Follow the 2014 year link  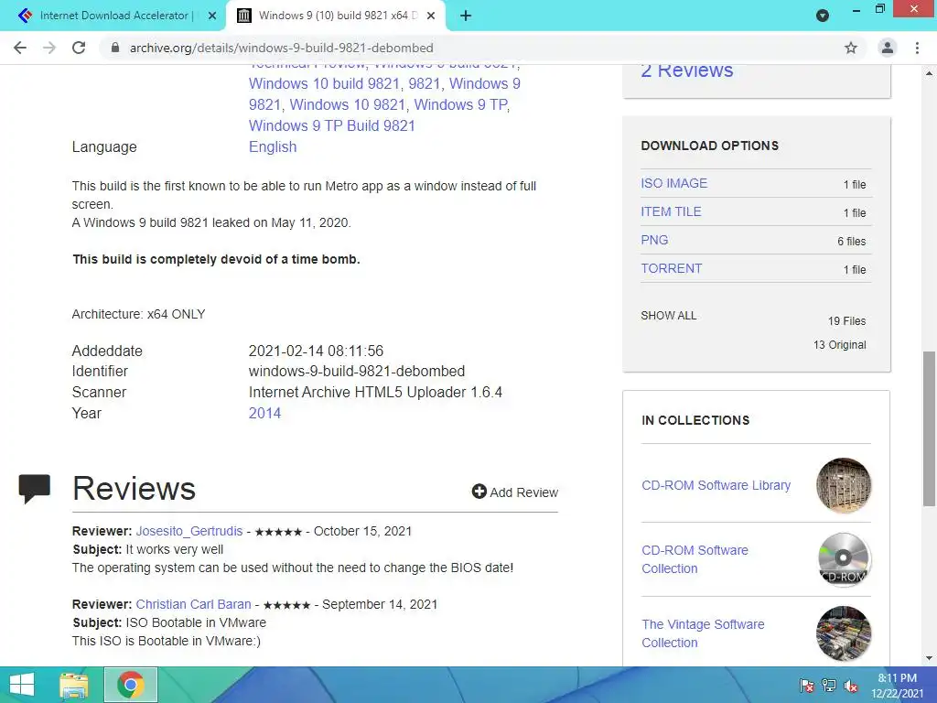(x=264, y=413)
